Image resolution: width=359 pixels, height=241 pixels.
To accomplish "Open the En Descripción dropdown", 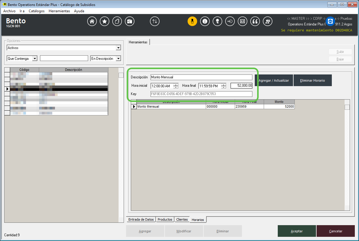I will [118, 59].
